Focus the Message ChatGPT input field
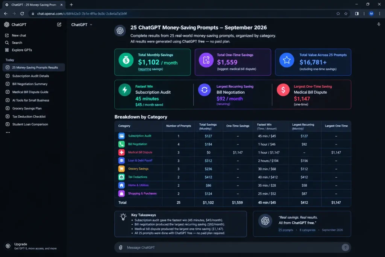385x257 pixels. (232, 248)
